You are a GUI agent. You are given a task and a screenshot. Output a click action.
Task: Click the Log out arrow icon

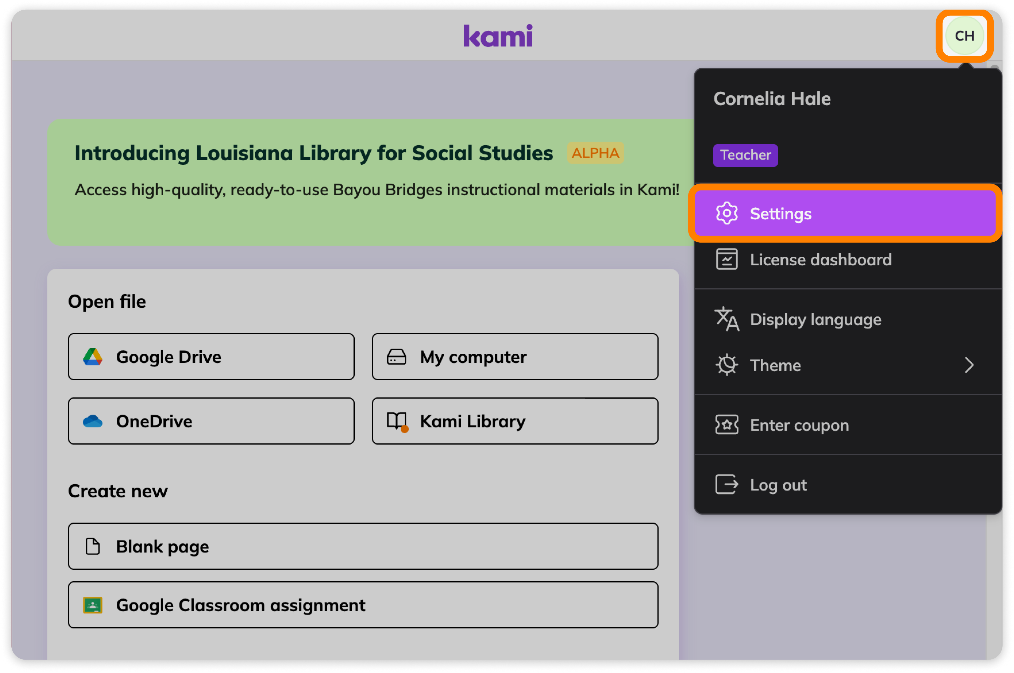point(726,485)
